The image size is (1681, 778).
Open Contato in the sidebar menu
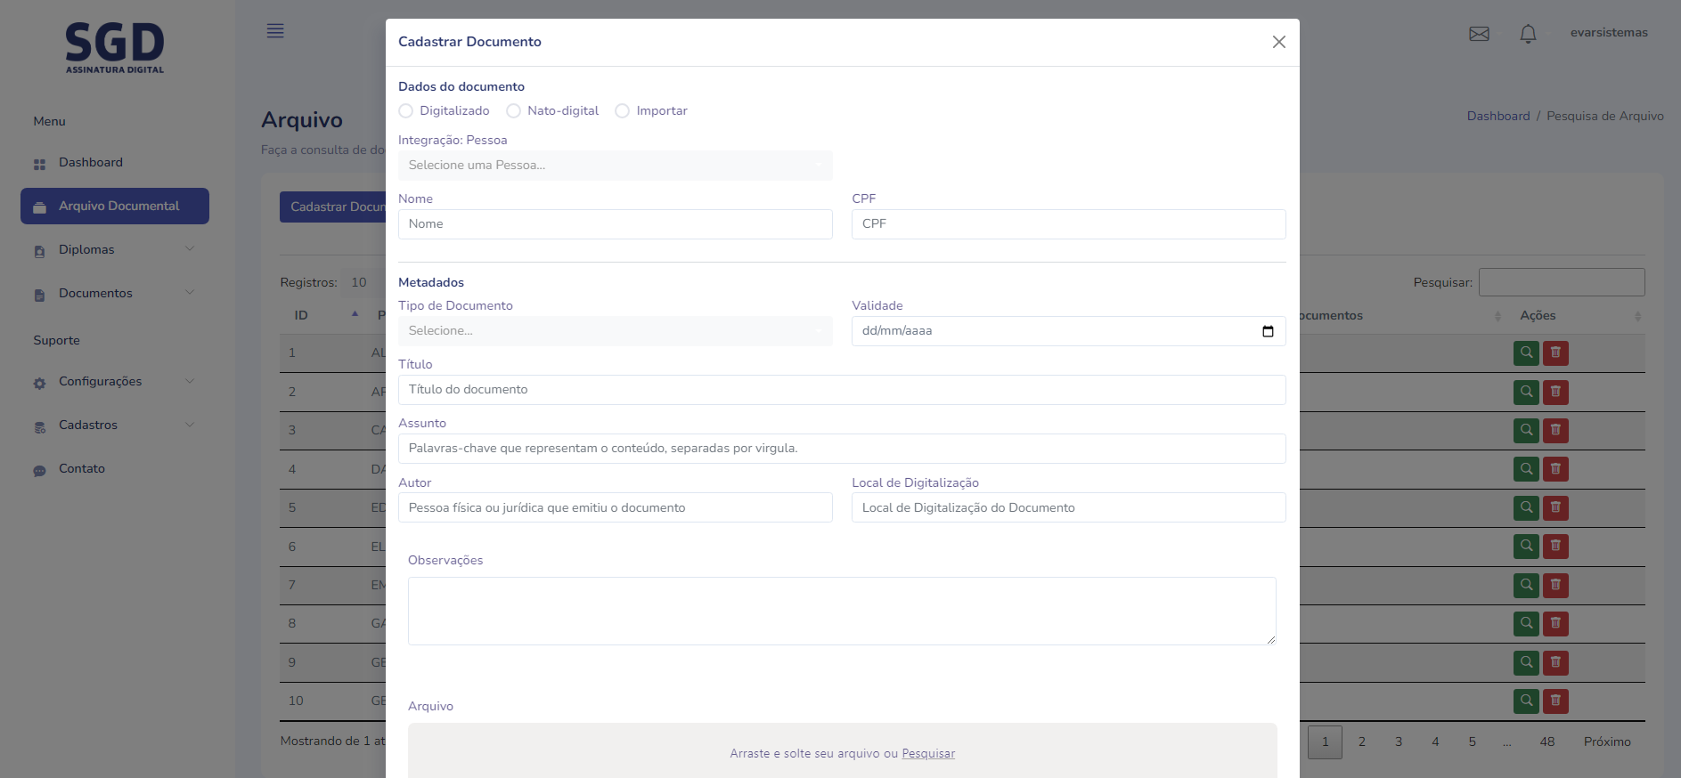click(82, 469)
